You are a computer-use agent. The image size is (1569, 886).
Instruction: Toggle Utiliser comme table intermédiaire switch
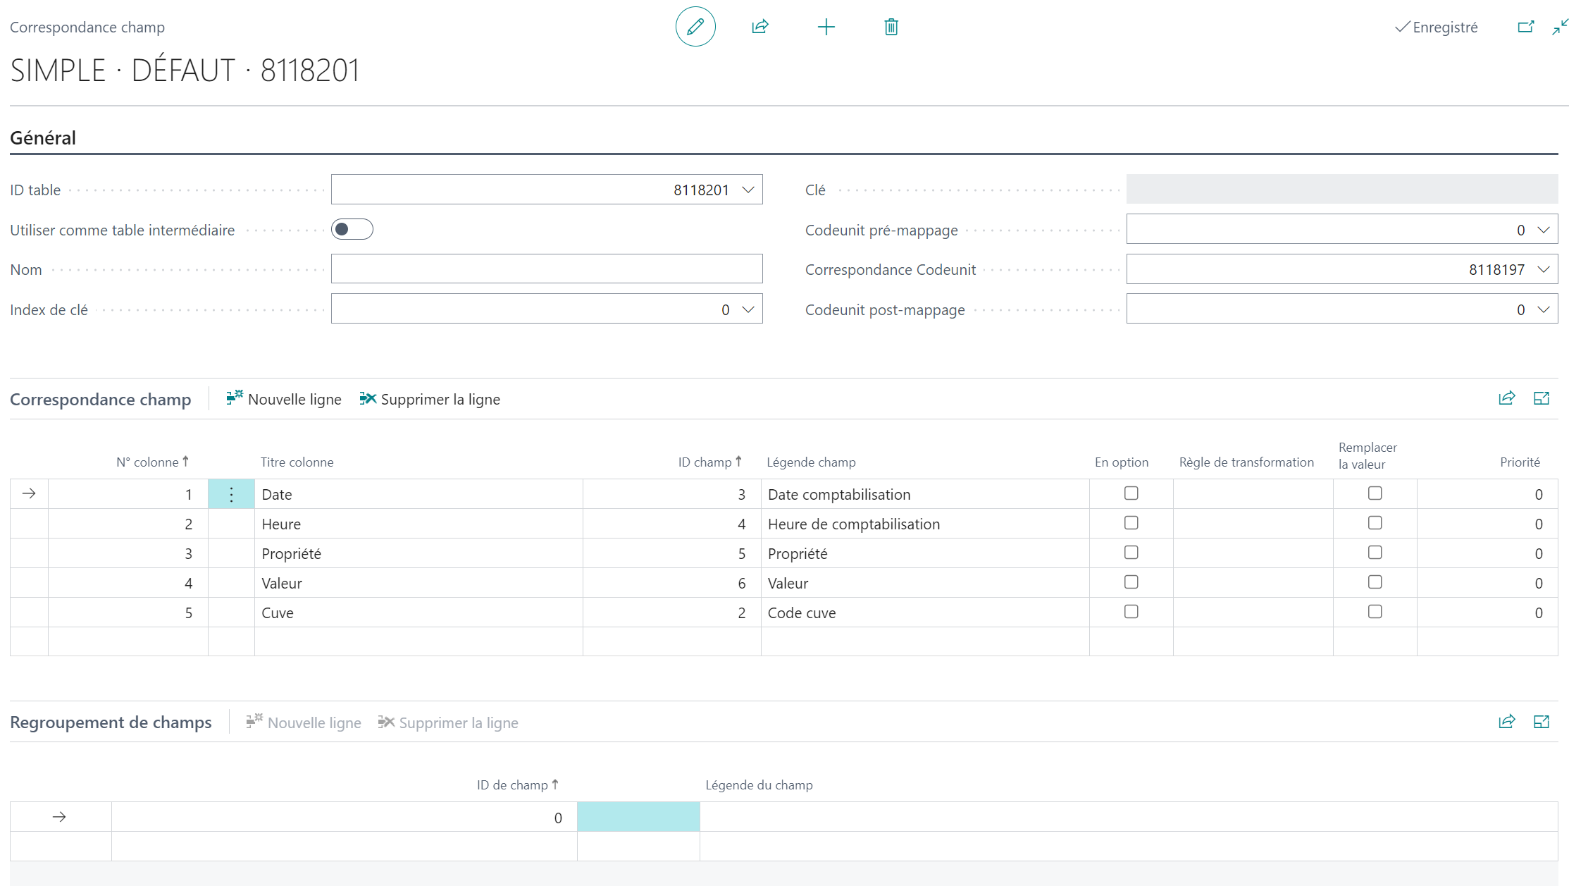[x=352, y=229]
